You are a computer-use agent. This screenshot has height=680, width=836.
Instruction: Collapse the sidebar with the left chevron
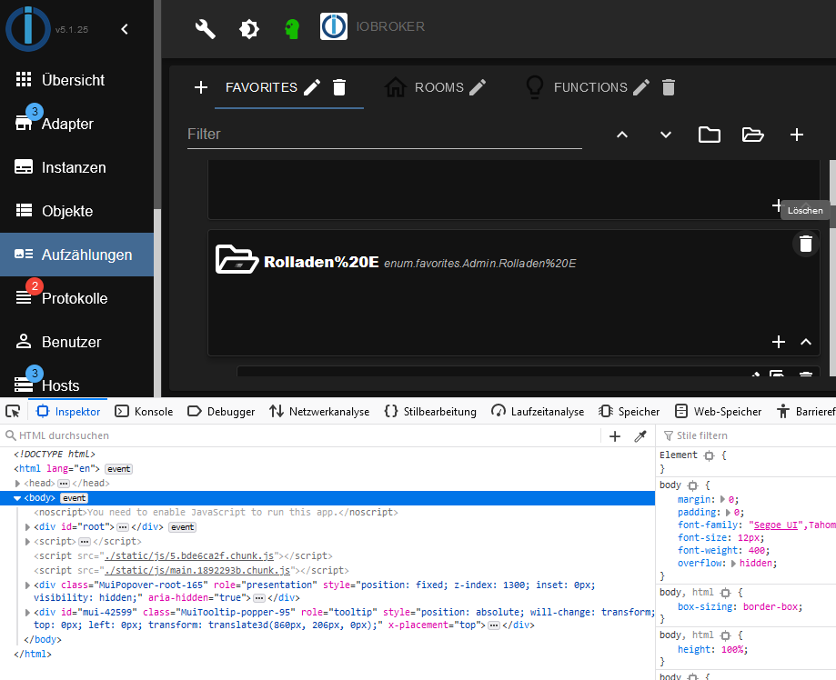[x=125, y=29]
